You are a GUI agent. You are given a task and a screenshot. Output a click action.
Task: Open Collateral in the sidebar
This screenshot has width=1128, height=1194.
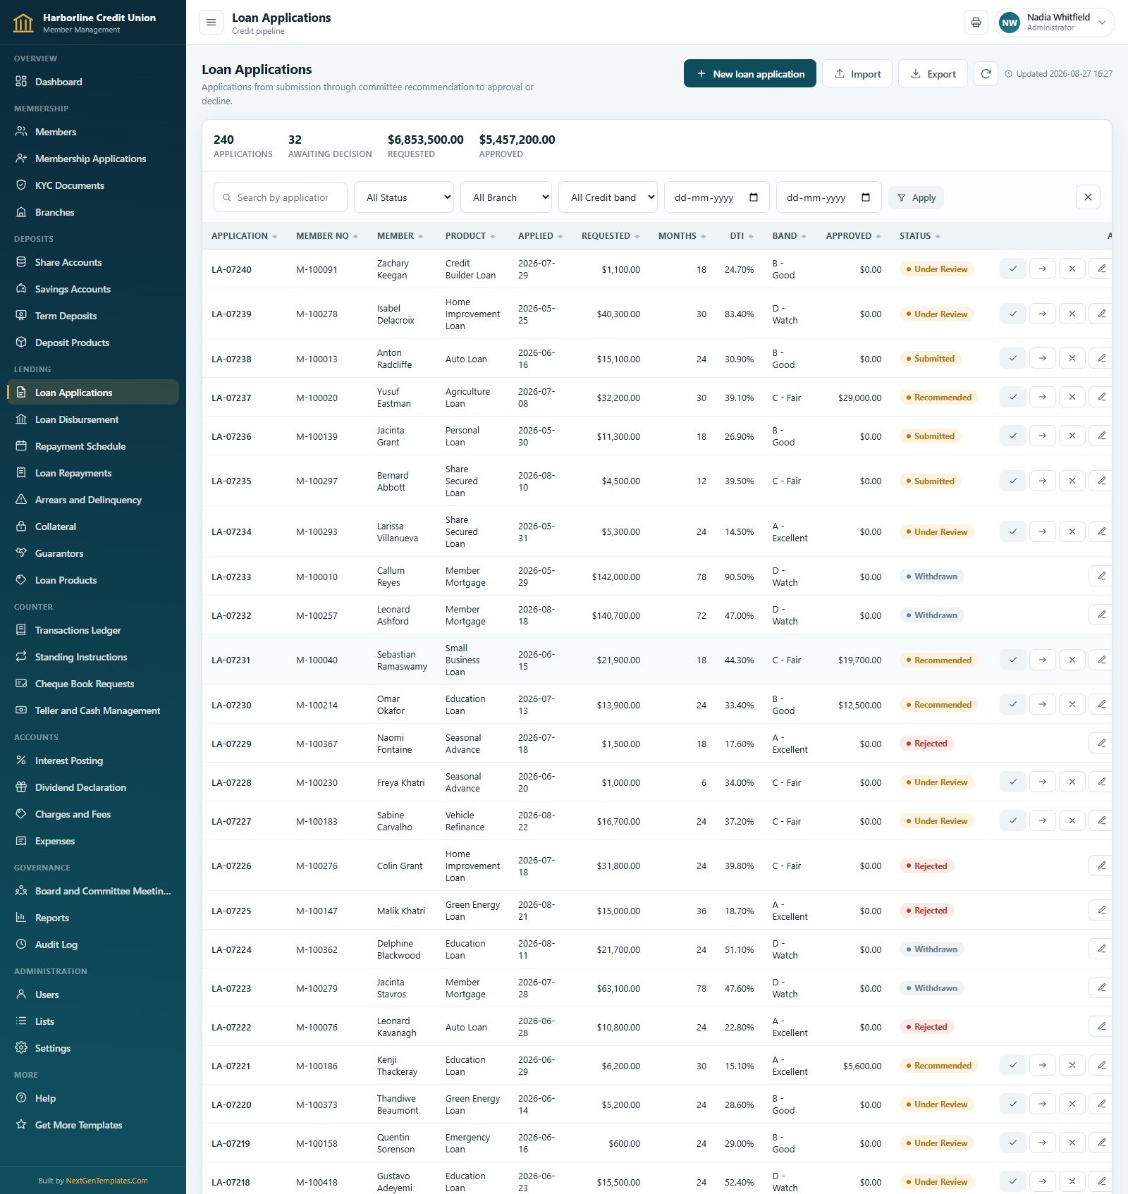point(93,527)
